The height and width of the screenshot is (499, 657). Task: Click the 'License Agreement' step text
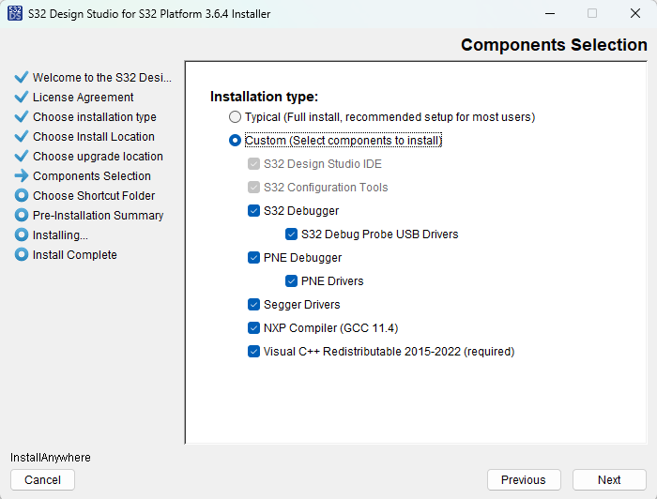(x=83, y=98)
